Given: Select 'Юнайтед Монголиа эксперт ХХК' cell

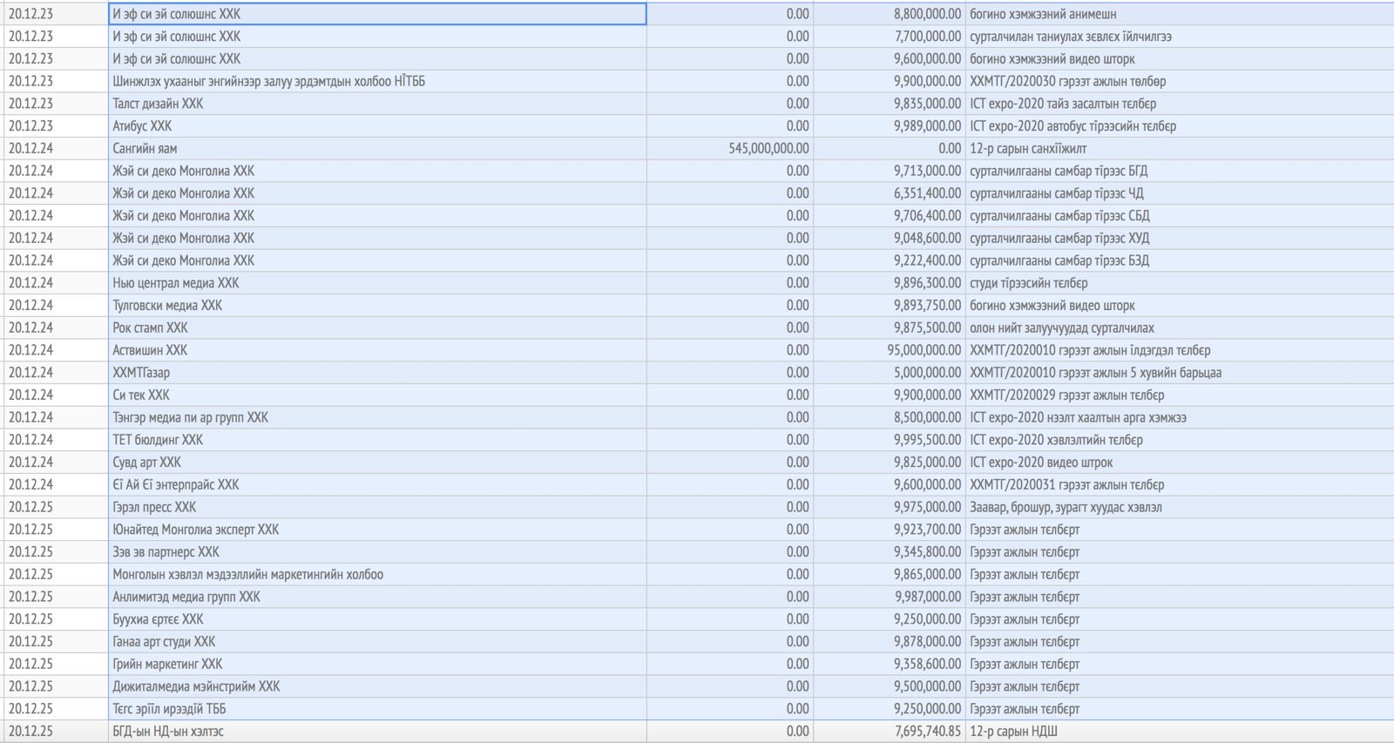Looking at the screenshot, I should tap(377, 530).
